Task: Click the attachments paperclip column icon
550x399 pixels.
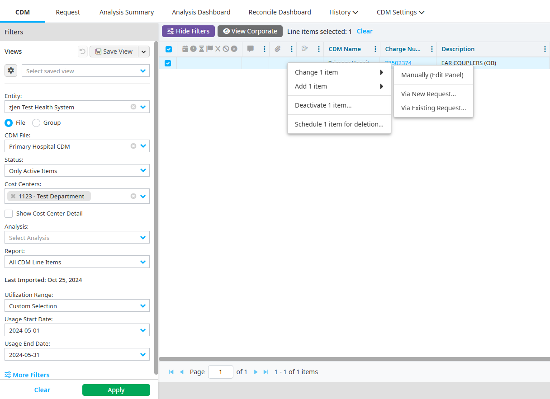Action: [x=278, y=49]
